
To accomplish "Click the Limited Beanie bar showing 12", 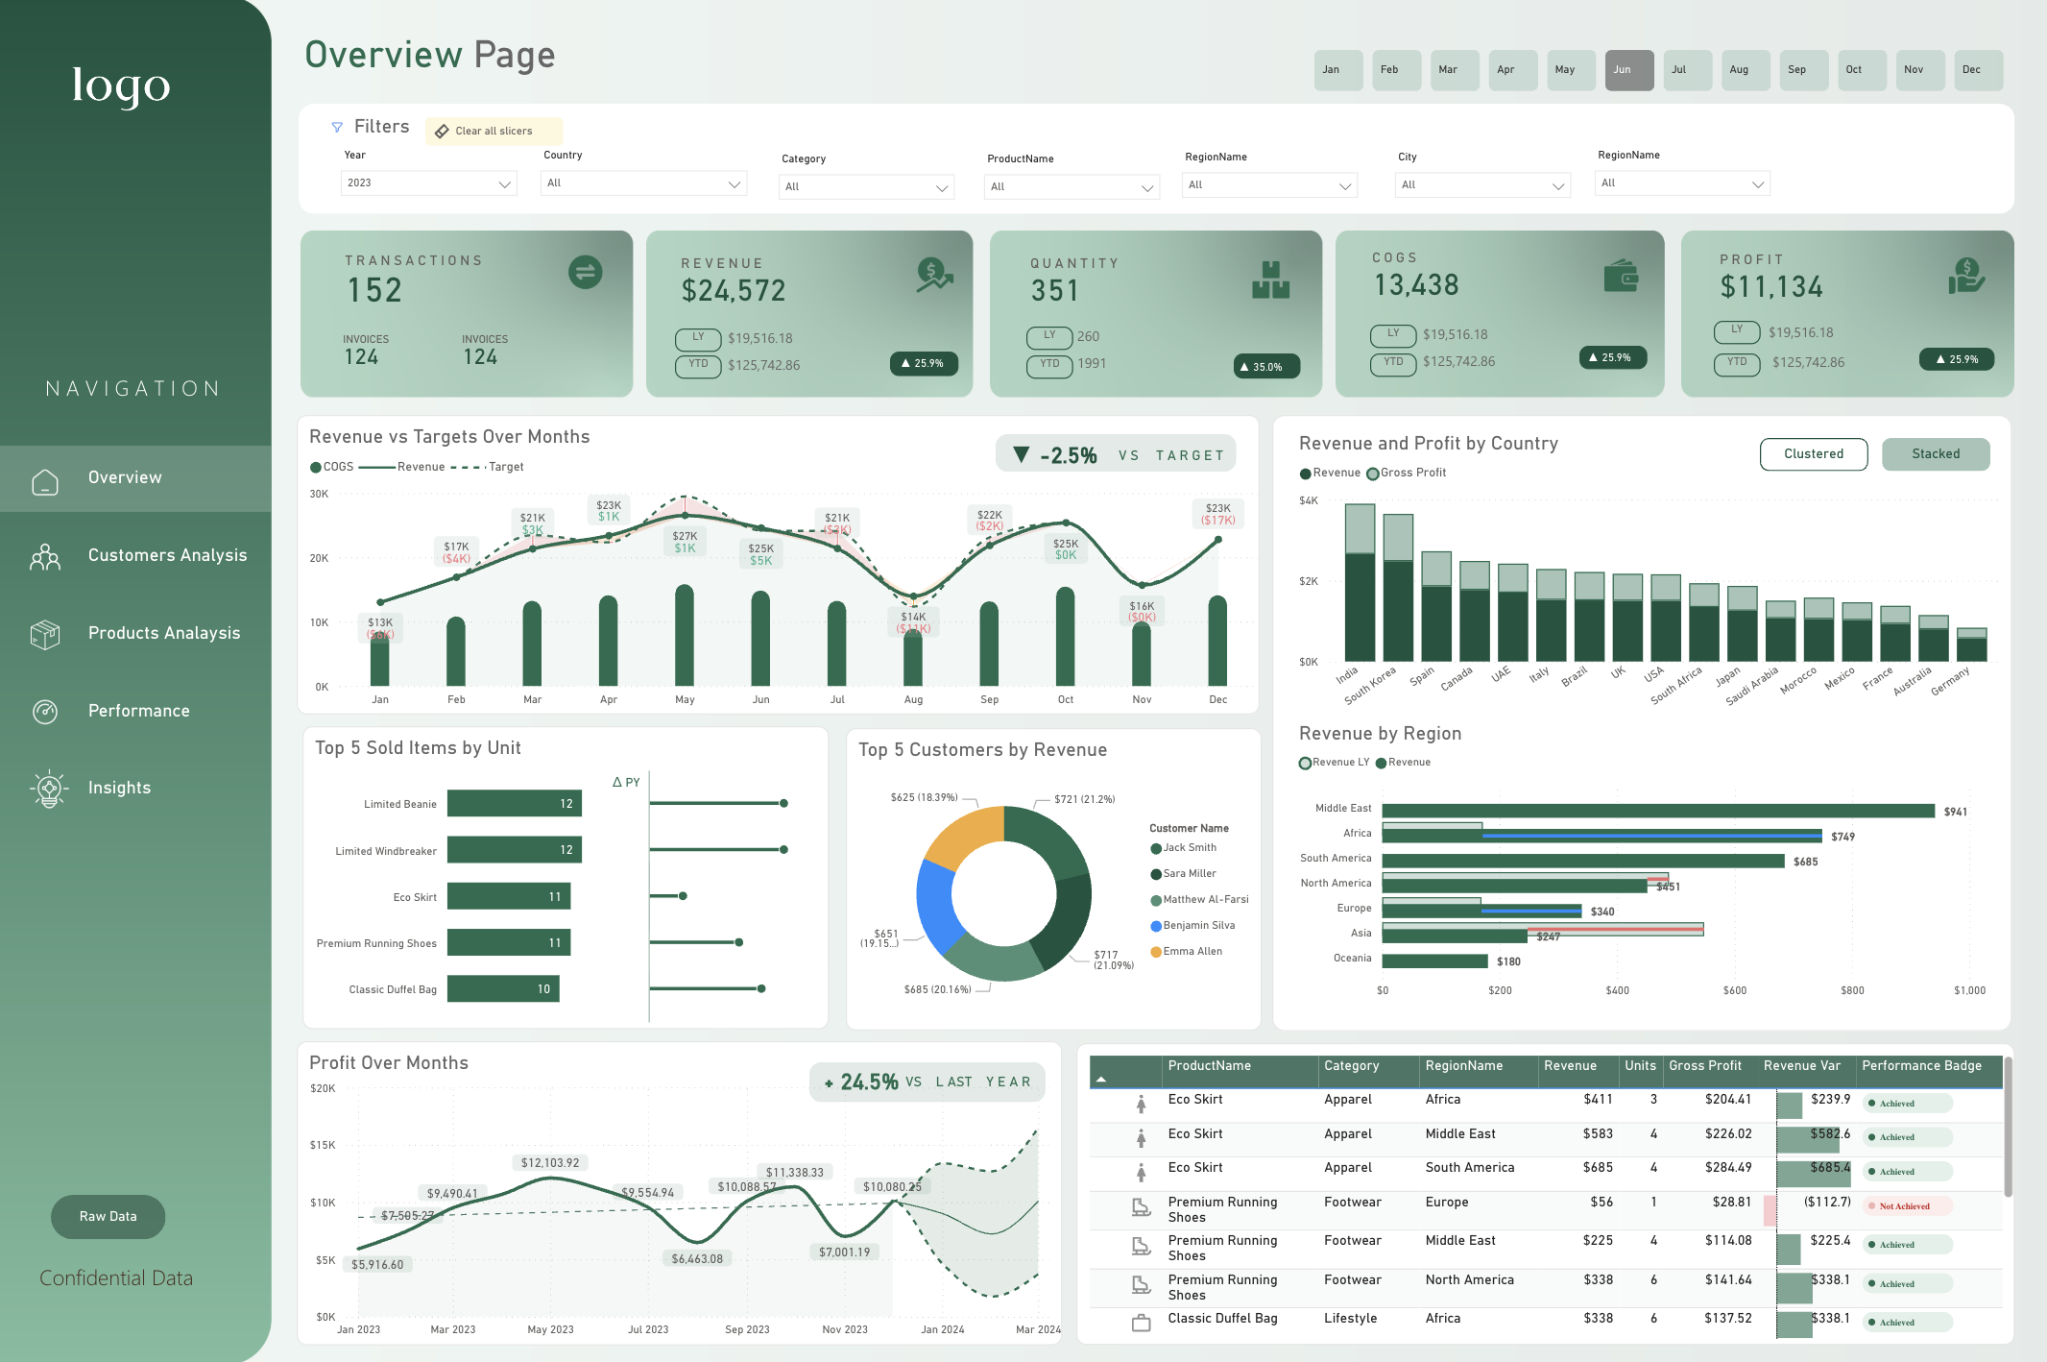I will pyautogui.click(x=515, y=804).
